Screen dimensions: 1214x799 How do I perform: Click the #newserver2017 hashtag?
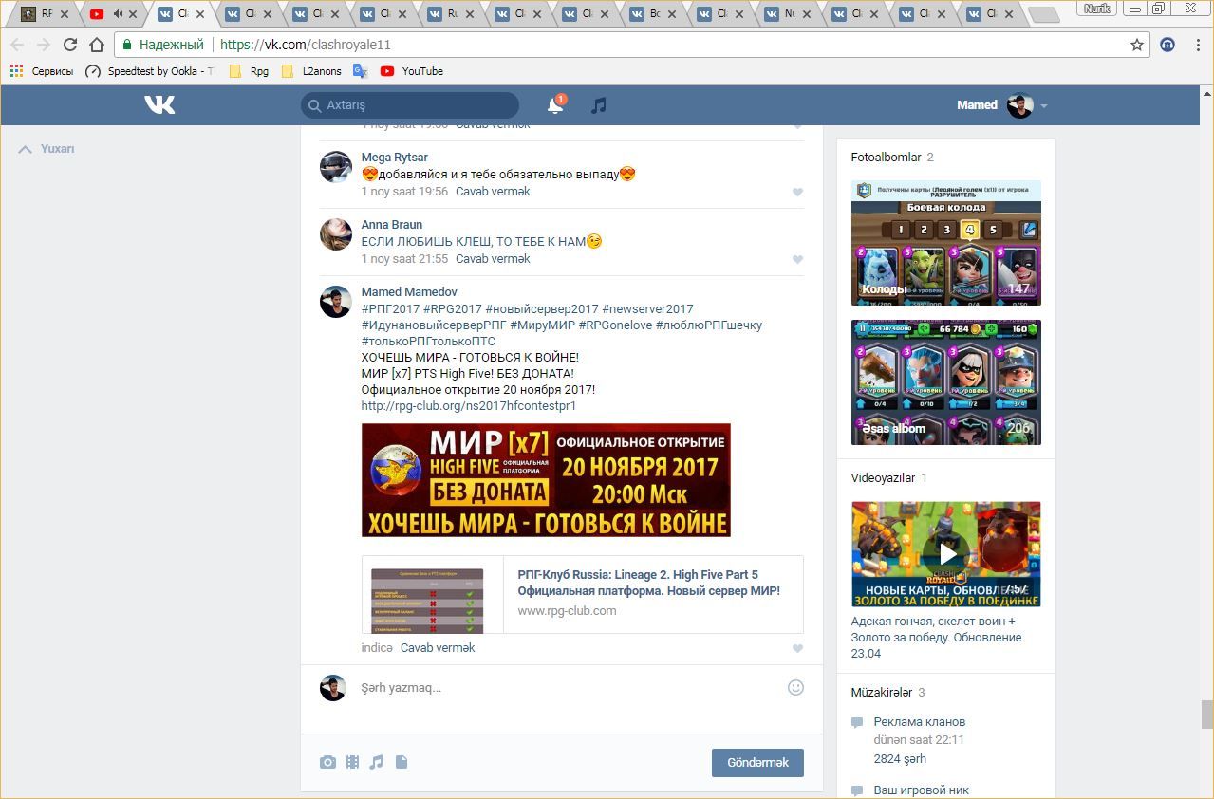647,309
